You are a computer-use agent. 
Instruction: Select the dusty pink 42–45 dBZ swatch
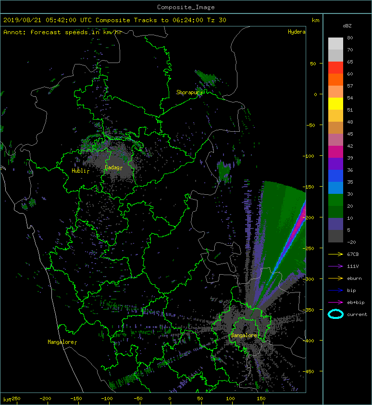click(335, 140)
